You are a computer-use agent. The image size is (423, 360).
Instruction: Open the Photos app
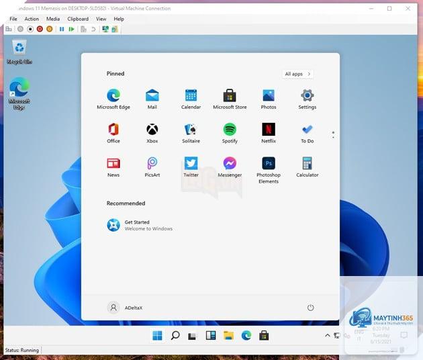pos(269,99)
